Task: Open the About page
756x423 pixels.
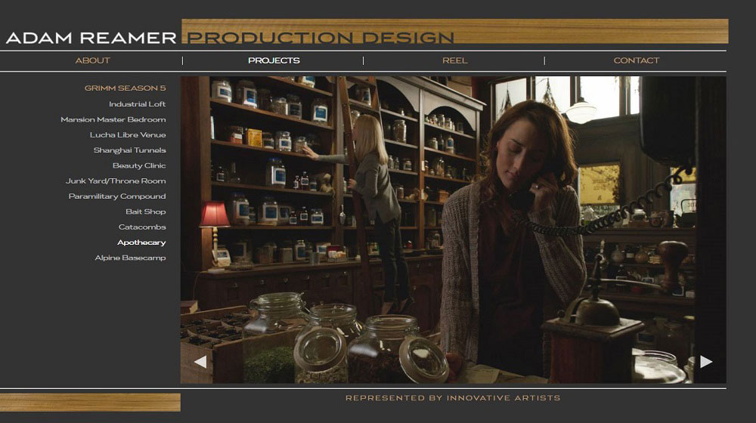Action: (92, 60)
